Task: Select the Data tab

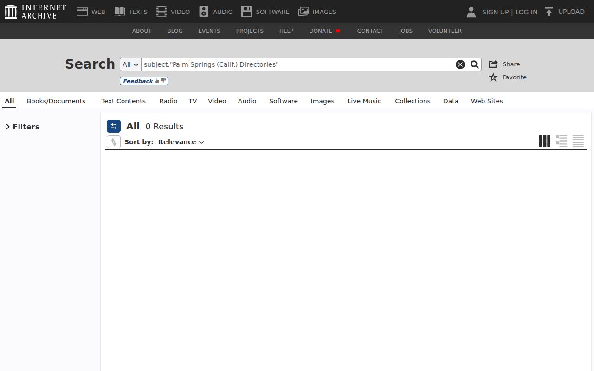Action: pyautogui.click(x=451, y=101)
